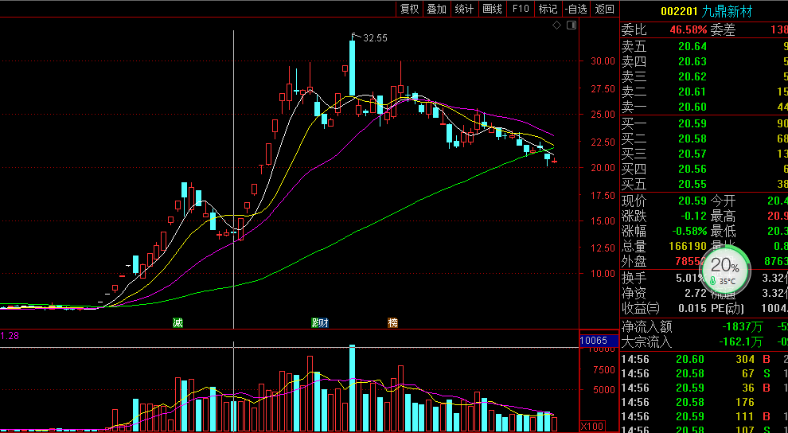Toggle the side panel layout icon
This screenshot has height=433, width=788.
(571, 25)
